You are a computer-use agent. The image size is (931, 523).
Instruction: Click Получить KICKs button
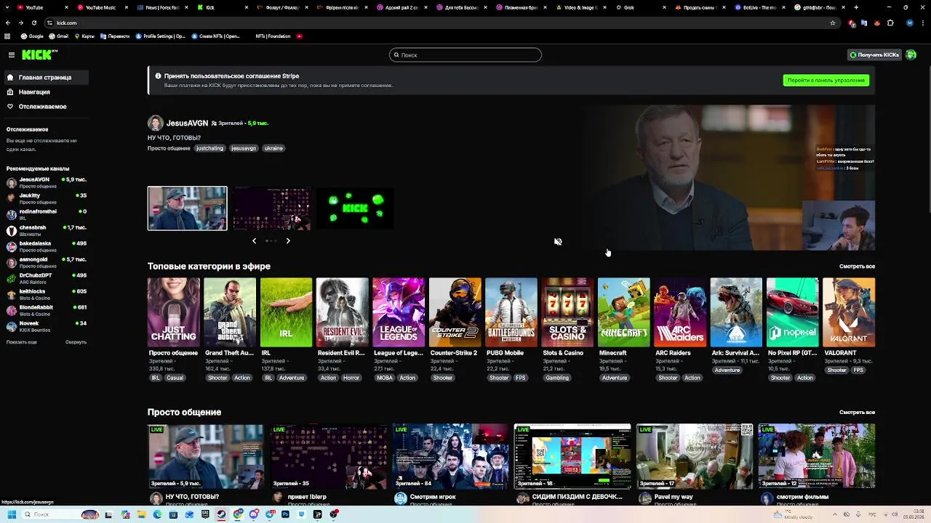[874, 54]
